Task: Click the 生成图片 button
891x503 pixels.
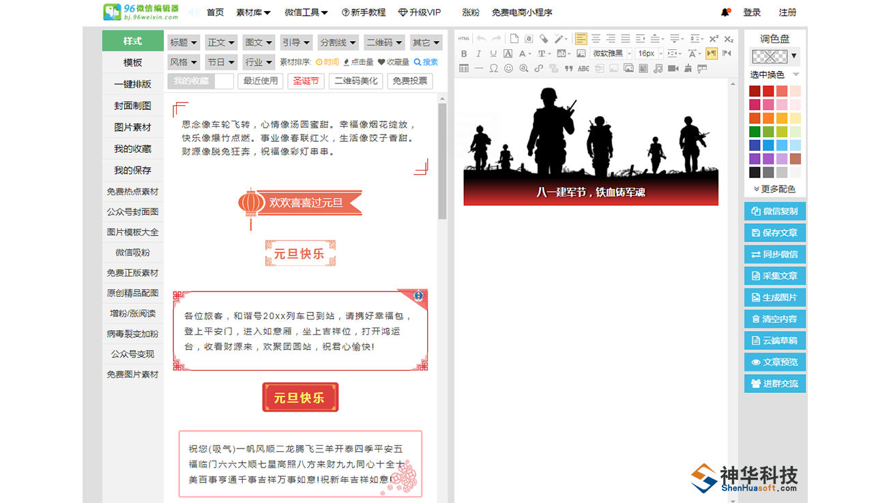Action: click(775, 298)
